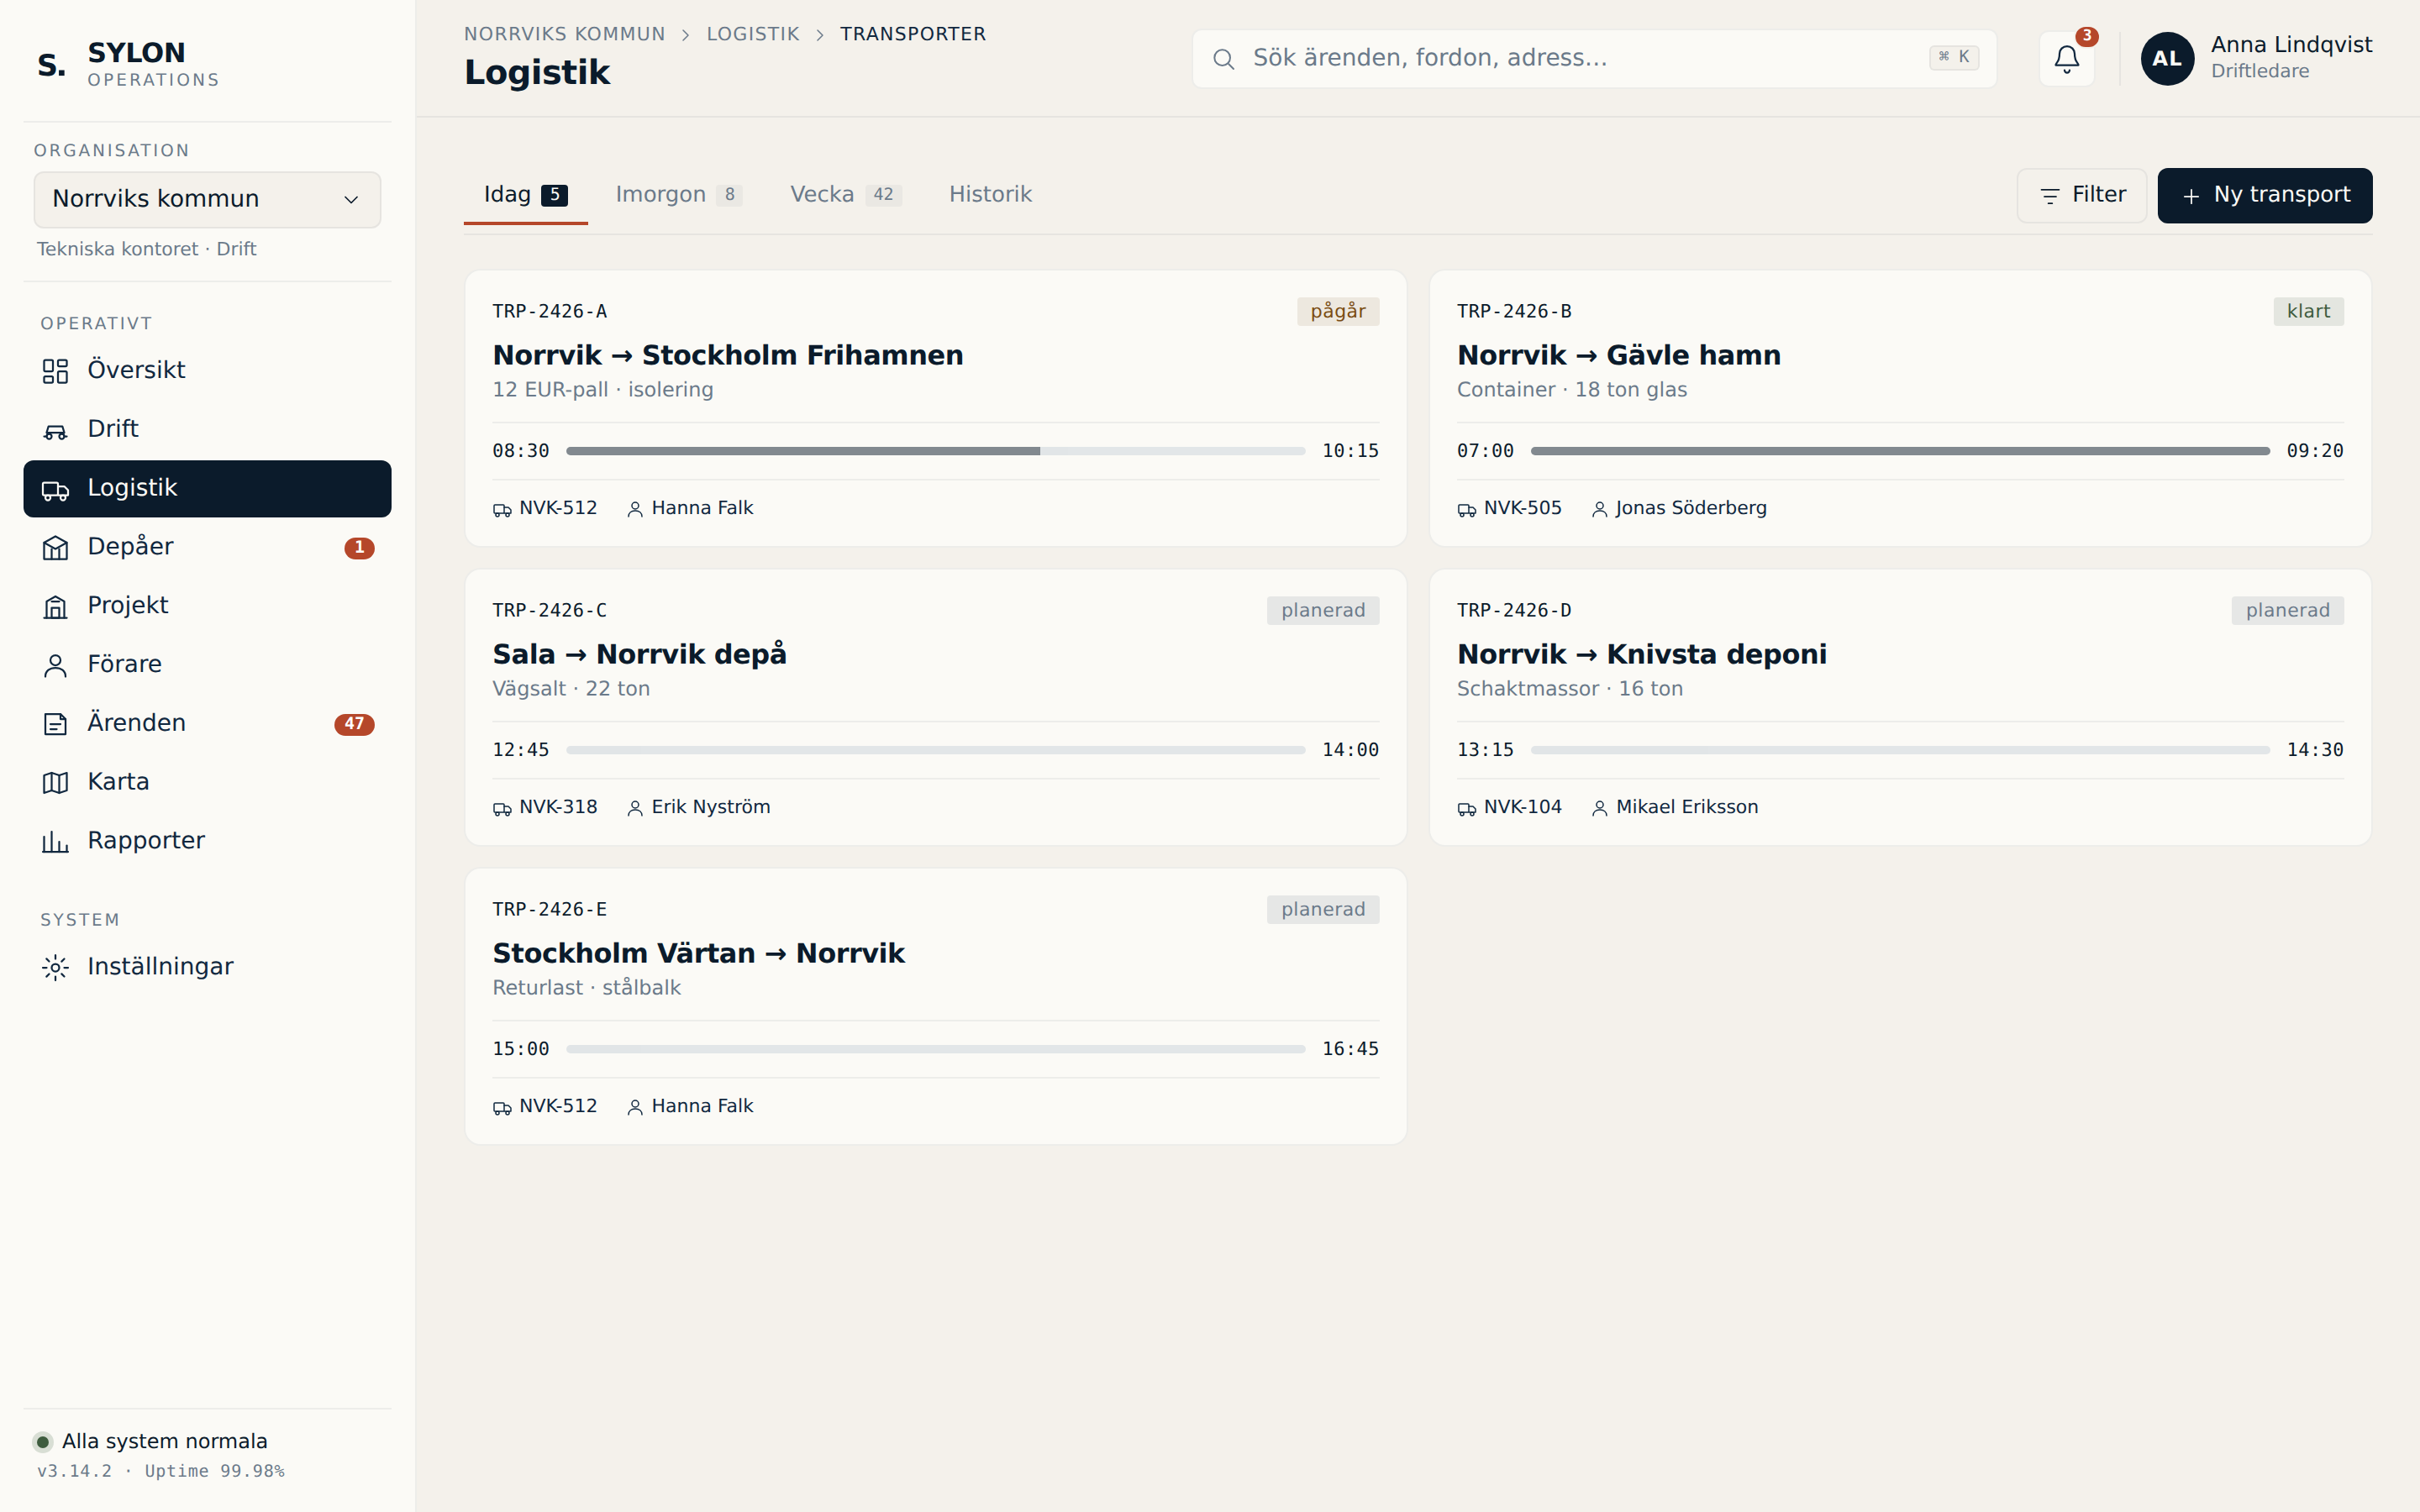The width and height of the screenshot is (2420, 1512).
Task: Click the Tekniska kontoret · Drift text
Action: [x=147, y=249]
